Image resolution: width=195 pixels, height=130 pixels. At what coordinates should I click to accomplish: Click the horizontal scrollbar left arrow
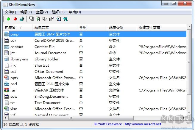pos(5,118)
